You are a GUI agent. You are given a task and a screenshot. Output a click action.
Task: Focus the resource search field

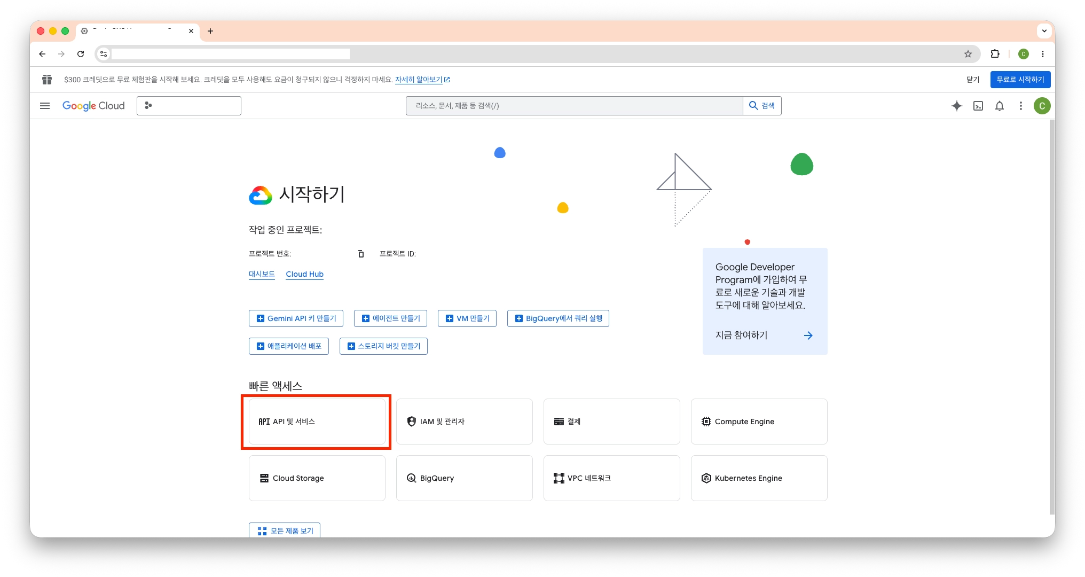pyautogui.click(x=574, y=106)
